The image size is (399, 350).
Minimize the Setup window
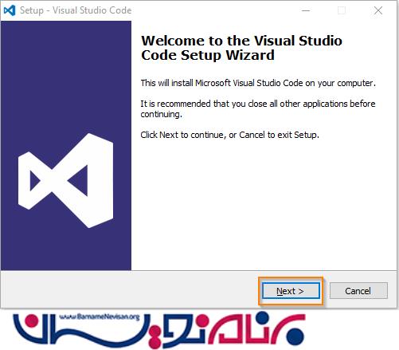click(x=306, y=10)
